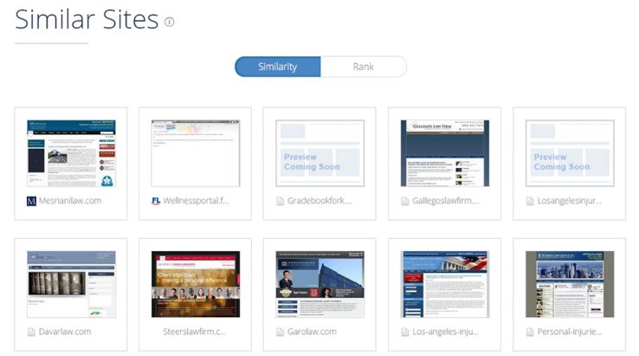Viewport: 639px width, 356px height.
Task: Click the info icon beside Similar Sites
Action: pyautogui.click(x=170, y=22)
